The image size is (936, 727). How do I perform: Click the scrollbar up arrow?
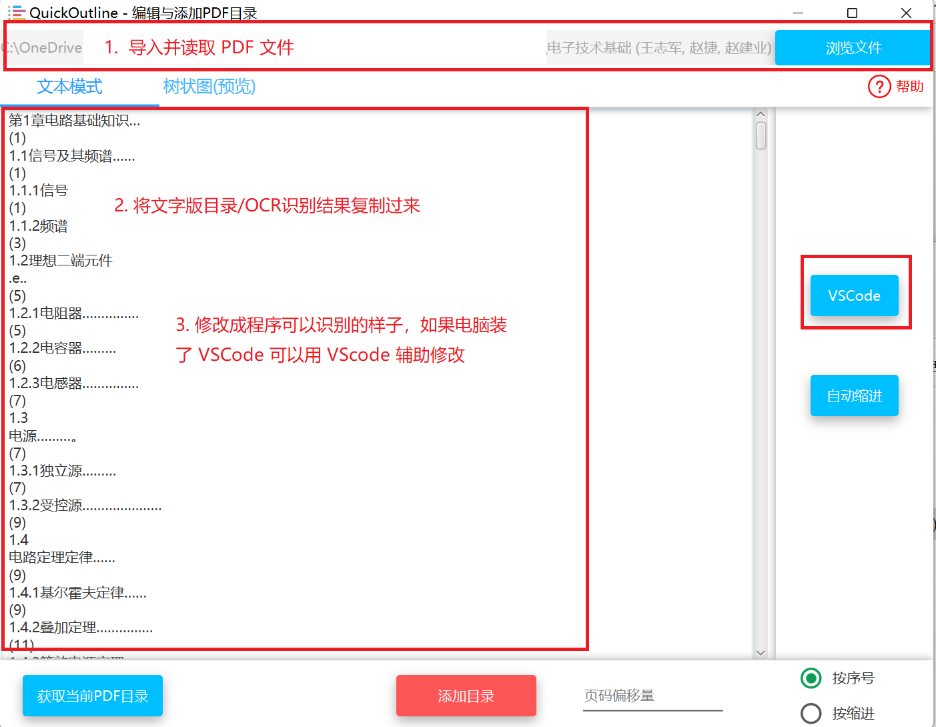pos(761,115)
